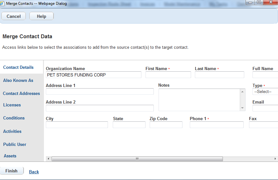Image resolution: width=278 pixels, height=180 pixels.
Task: Select the Contact Details tab
Action: [18, 67]
